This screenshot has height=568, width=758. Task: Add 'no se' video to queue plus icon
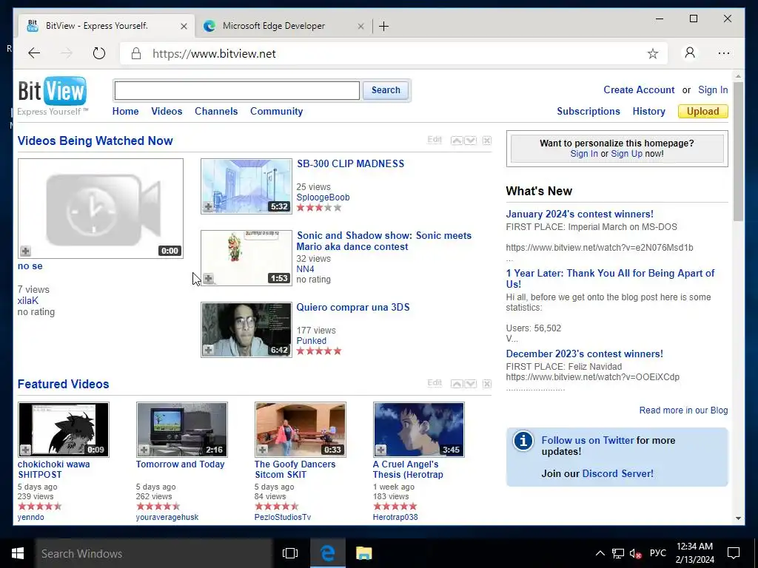tap(26, 251)
